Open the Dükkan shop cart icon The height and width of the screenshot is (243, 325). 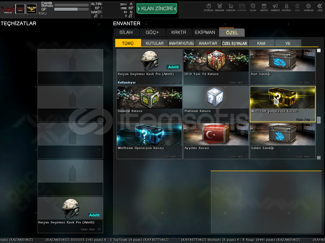231,8
